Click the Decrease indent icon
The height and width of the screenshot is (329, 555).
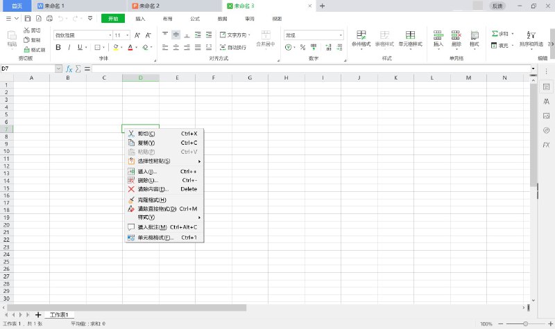coord(198,35)
